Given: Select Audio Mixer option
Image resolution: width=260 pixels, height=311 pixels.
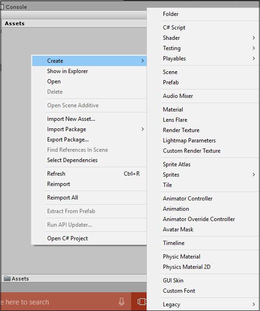Looking at the screenshot, I should (x=203, y=96).
